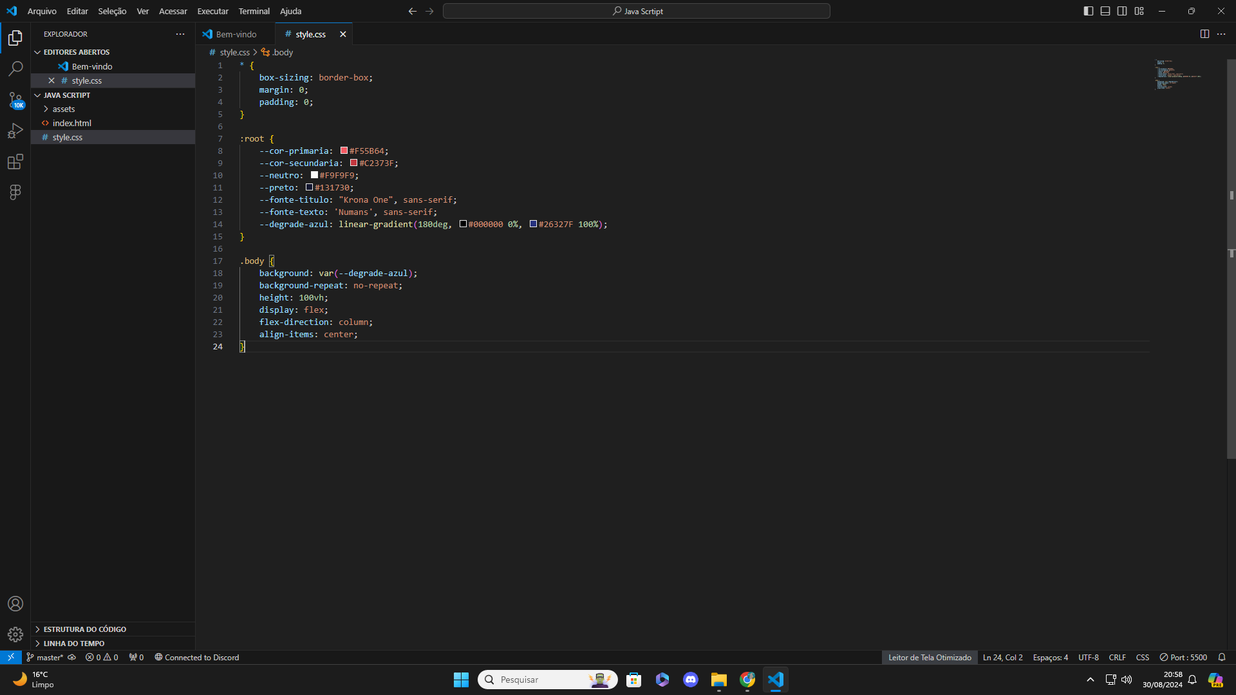Change the CRLF end of line sequence

1117,657
